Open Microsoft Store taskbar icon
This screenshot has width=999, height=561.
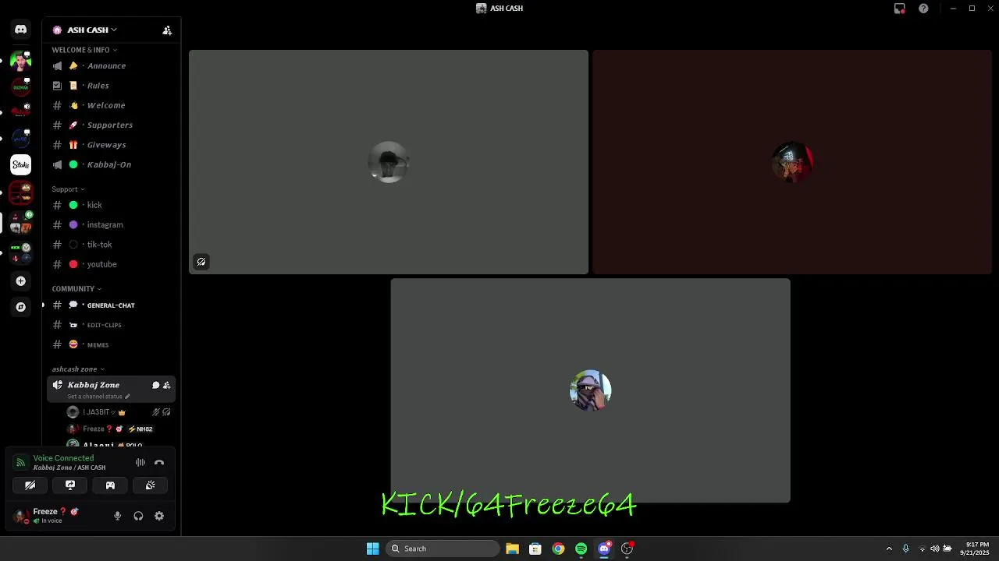click(535, 549)
